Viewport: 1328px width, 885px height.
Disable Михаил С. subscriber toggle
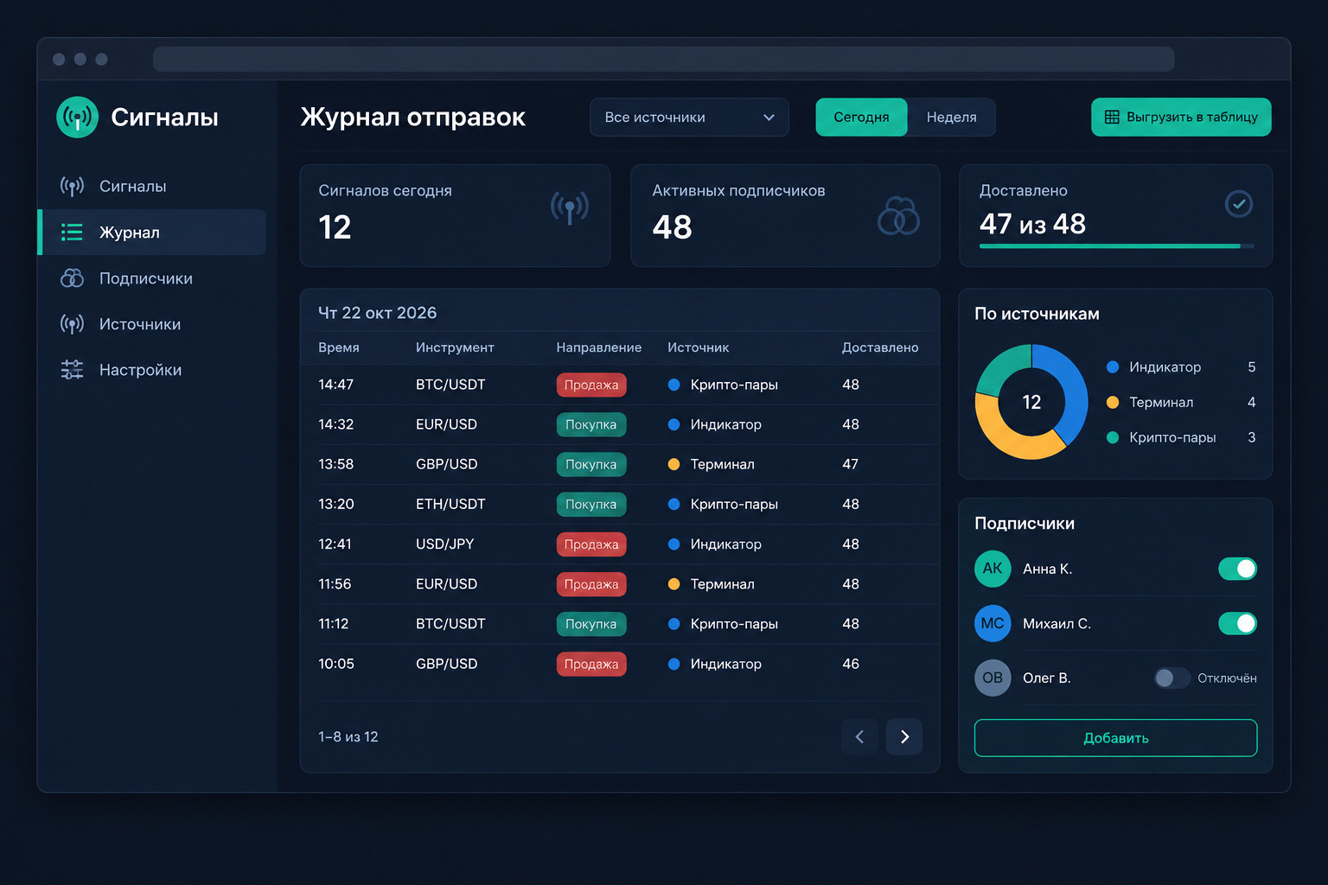pos(1237,623)
